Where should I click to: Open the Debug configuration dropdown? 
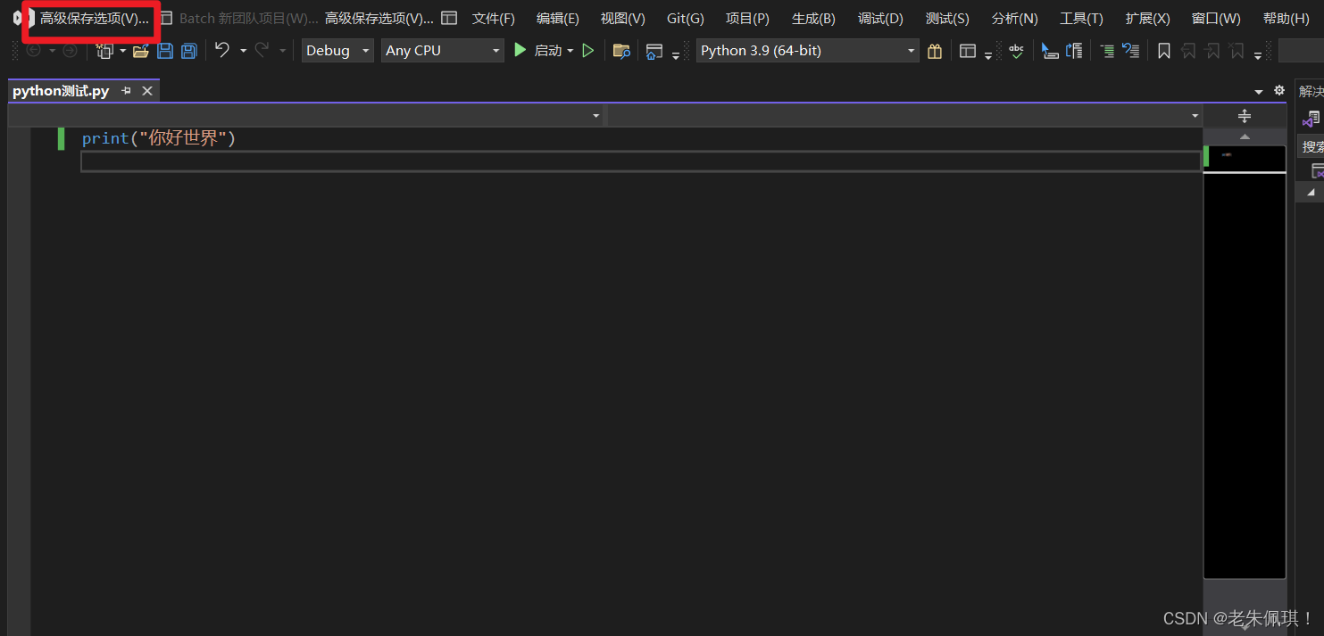(x=337, y=51)
